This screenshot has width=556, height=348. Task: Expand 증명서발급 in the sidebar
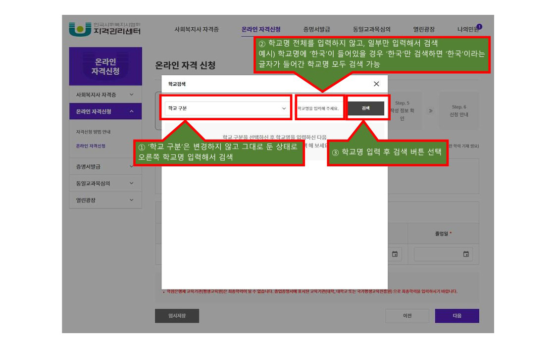(x=105, y=166)
